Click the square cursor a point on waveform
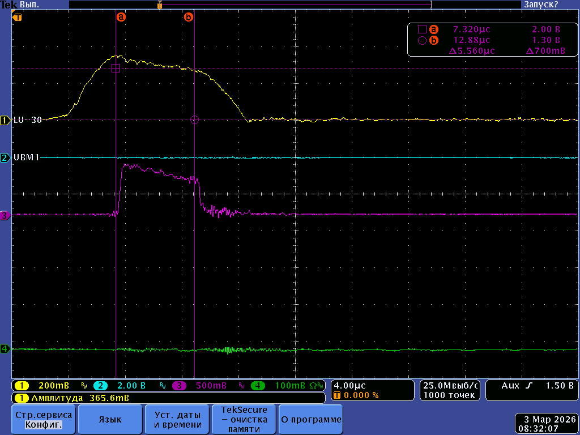 coord(116,68)
